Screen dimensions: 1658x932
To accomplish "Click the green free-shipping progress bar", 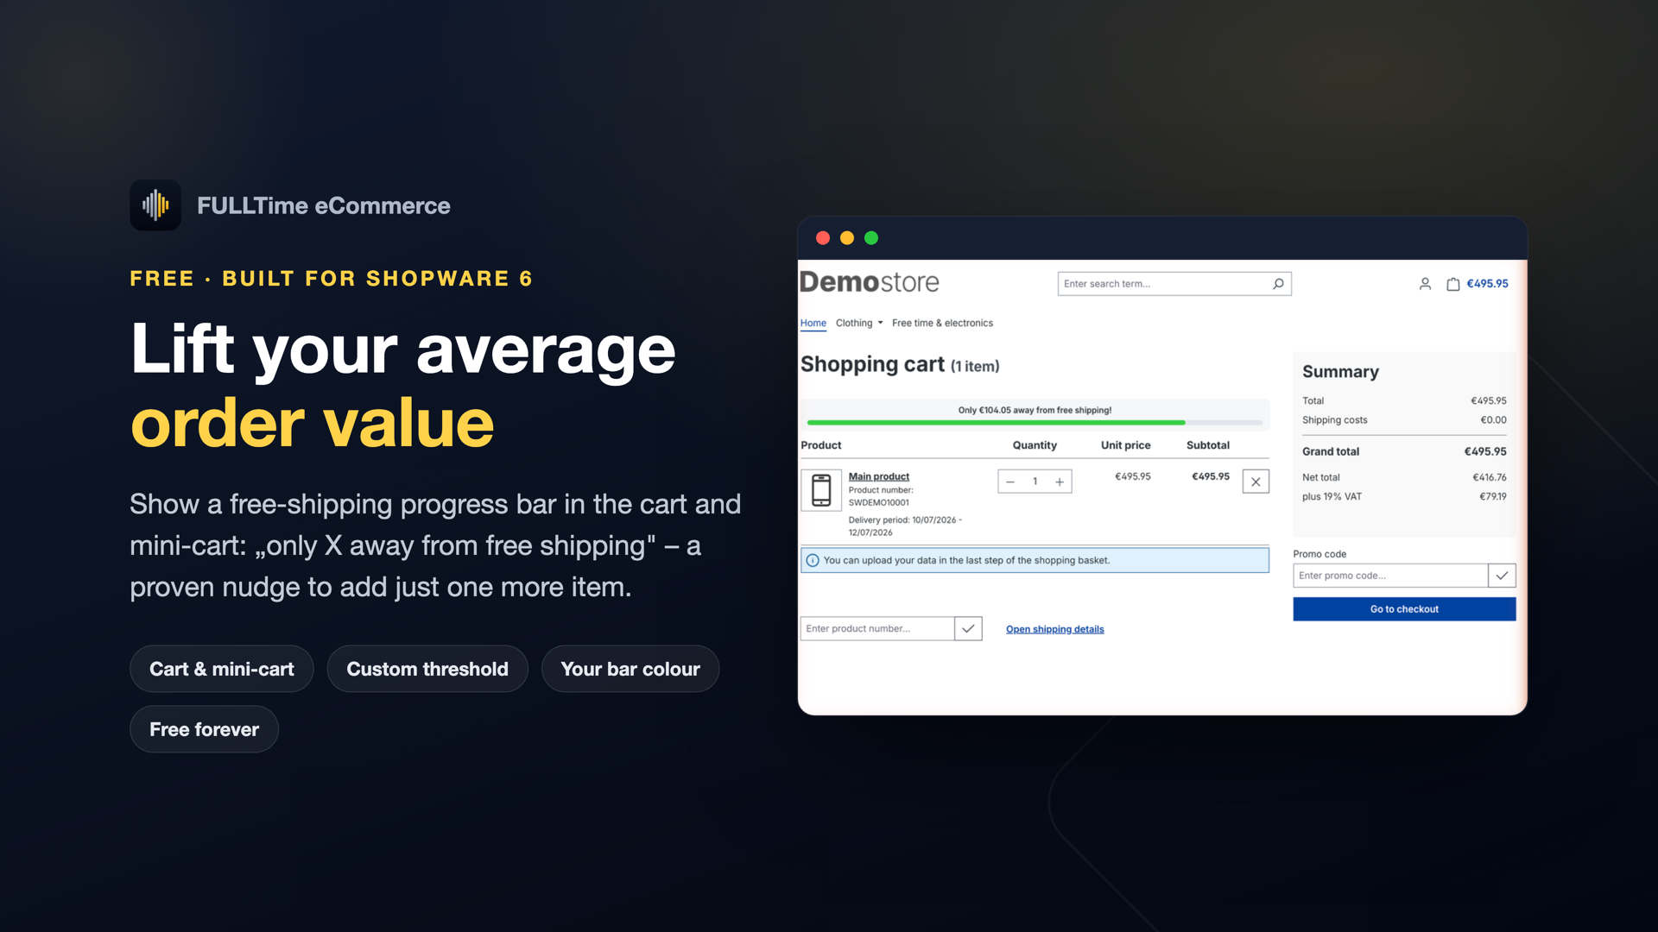I will (x=996, y=423).
